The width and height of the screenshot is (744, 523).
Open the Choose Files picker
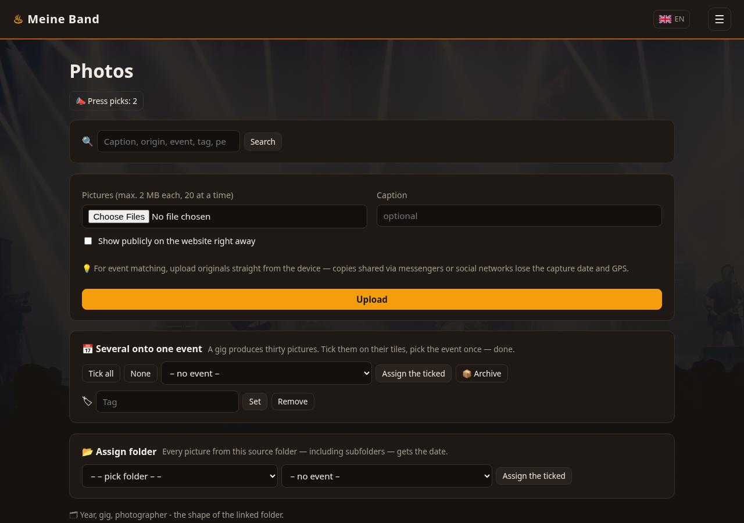(x=119, y=216)
